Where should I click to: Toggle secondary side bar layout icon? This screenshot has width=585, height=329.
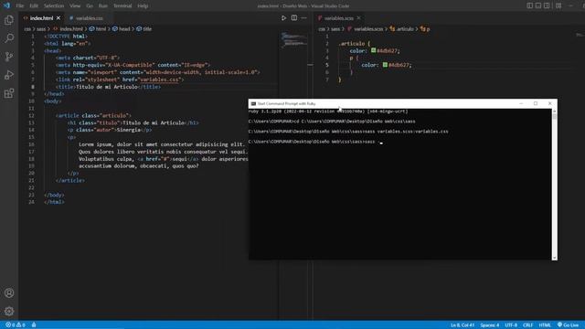point(547,5)
